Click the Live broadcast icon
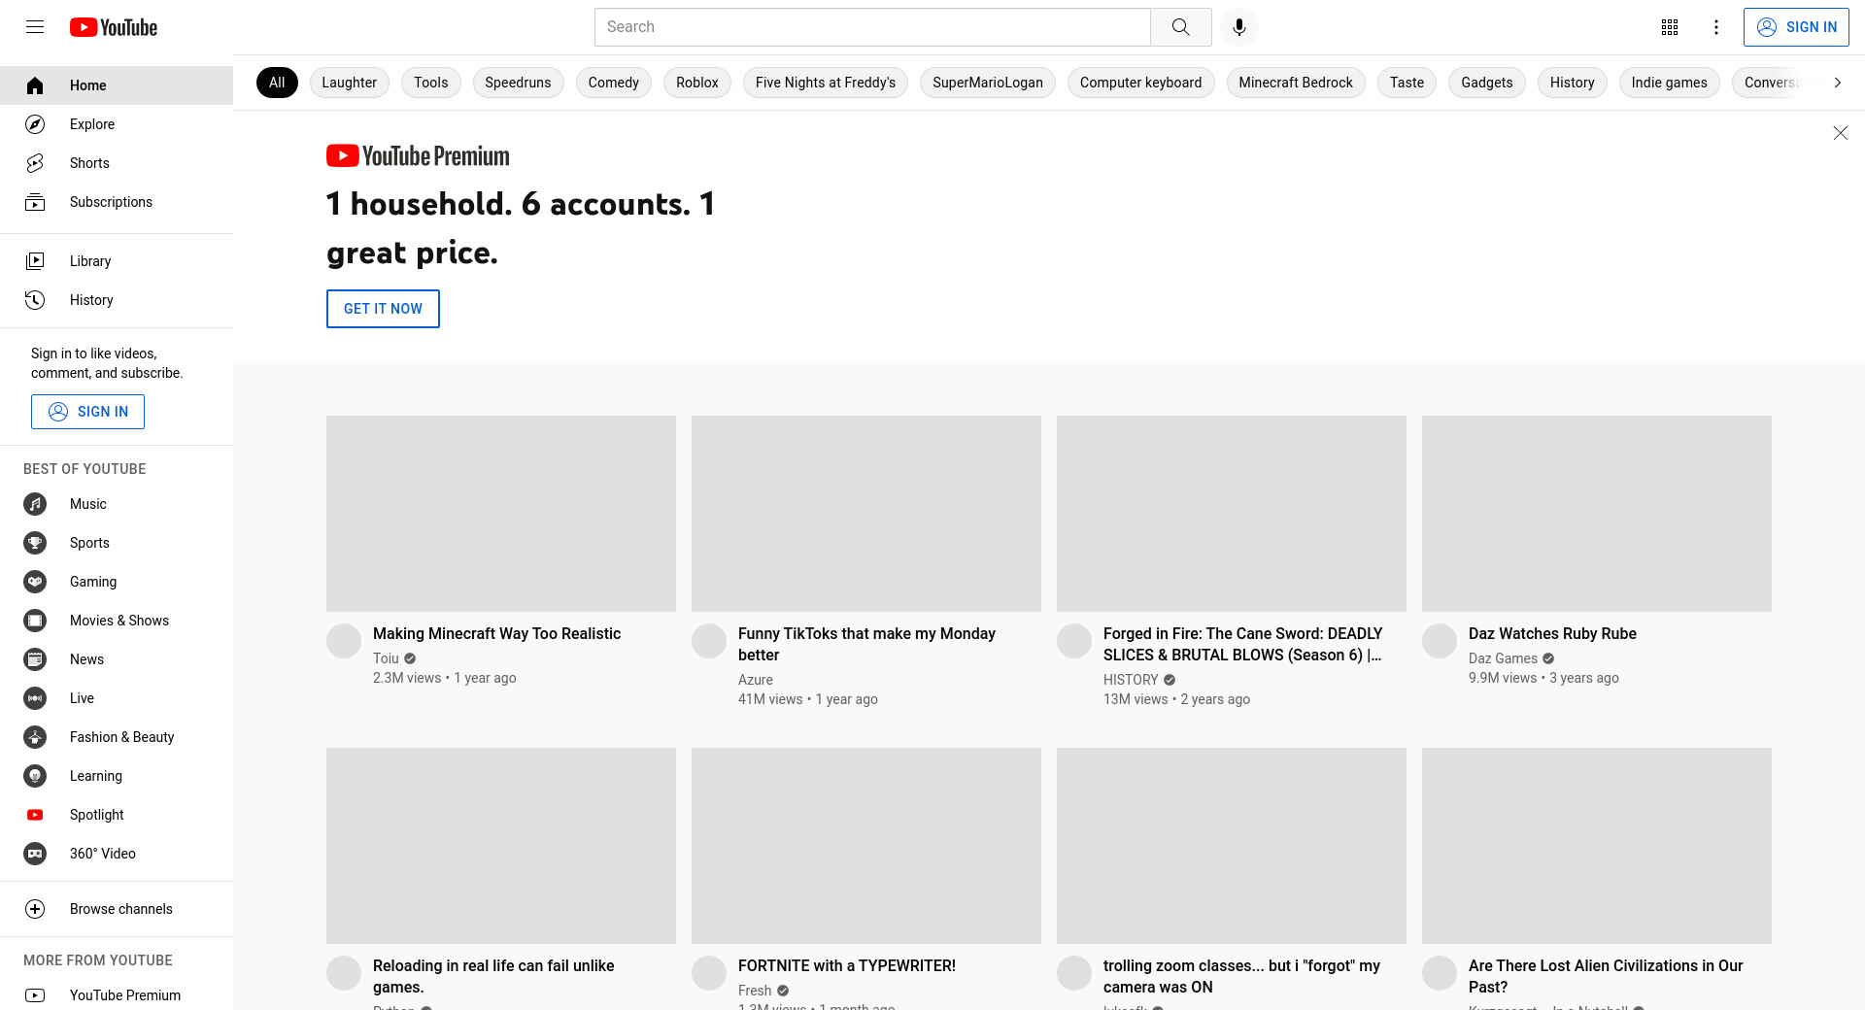Viewport: 1865px width, 1010px height. pyautogui.click(x=35, y=698)
